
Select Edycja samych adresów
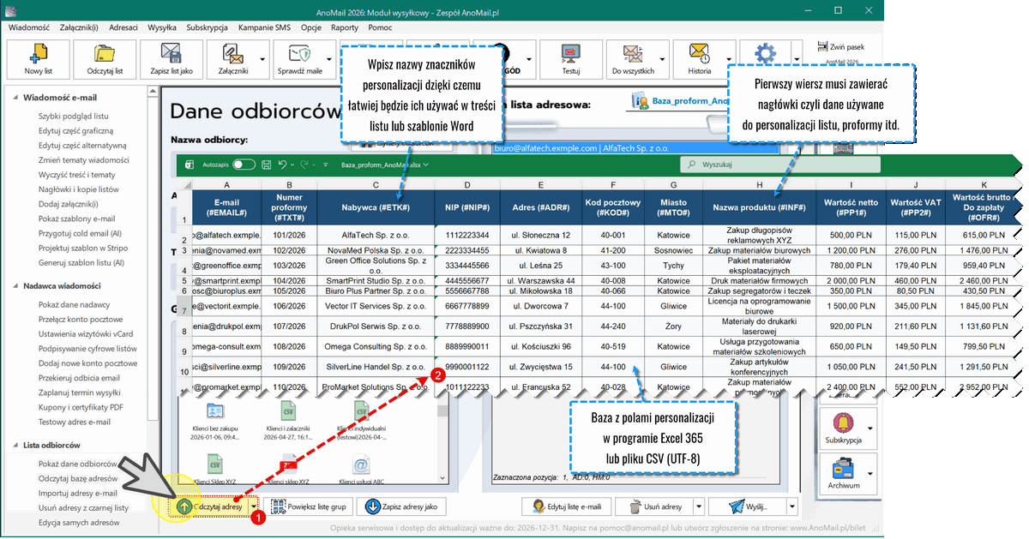coord(79,522)
